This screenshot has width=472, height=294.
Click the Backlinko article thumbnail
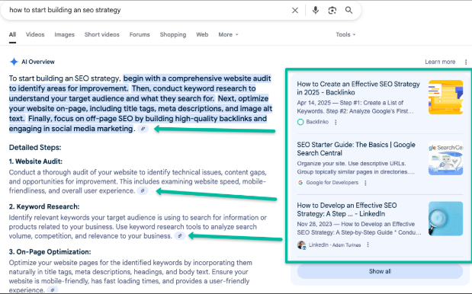tap(445, 97)
